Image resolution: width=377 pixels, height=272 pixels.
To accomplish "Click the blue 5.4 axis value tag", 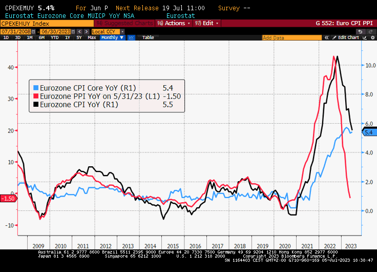I will (x=369, y=132).
